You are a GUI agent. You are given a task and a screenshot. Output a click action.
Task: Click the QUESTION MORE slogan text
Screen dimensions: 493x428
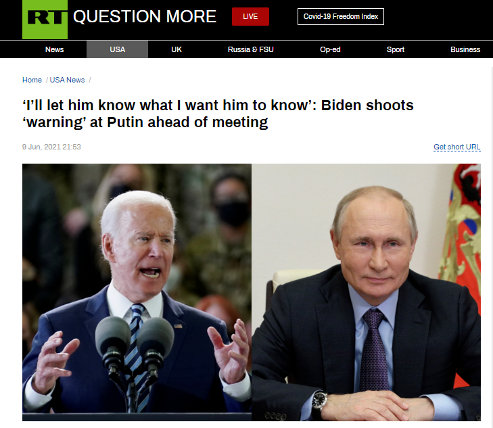coord(145,16)
